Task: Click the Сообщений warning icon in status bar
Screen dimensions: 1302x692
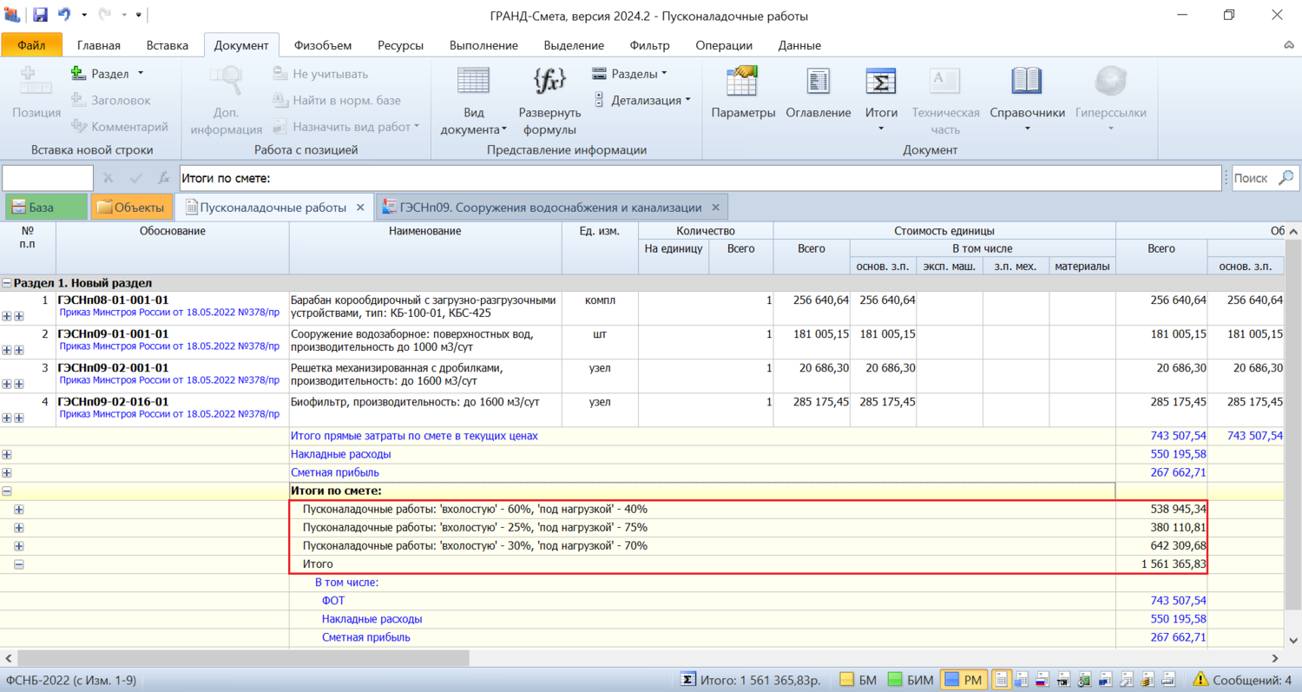Action: tap(1201, 680)
